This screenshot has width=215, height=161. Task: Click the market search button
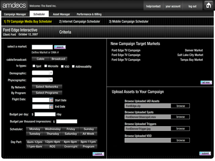coord(60,47)
